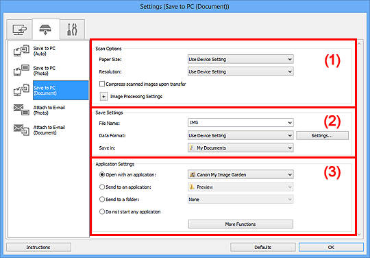Click the Attach to E-mail (Document) icon

[21, 130]
